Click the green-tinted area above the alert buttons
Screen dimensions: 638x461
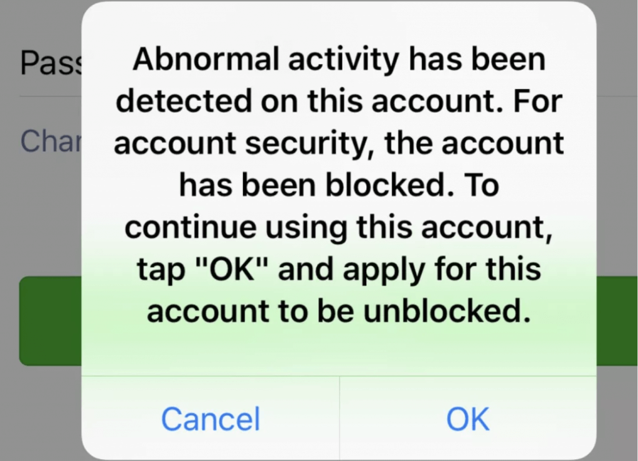tap(340, 349)
